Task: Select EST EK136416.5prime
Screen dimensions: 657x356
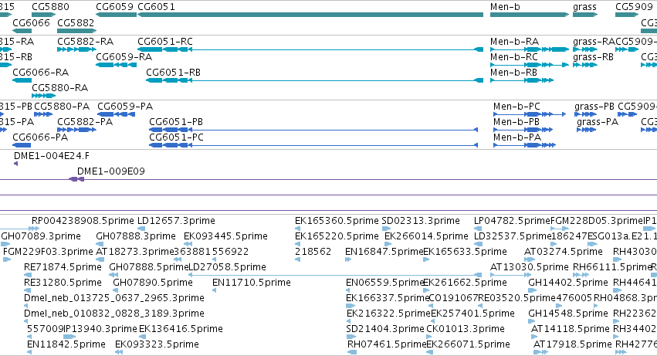Action: tap(181, 329)
